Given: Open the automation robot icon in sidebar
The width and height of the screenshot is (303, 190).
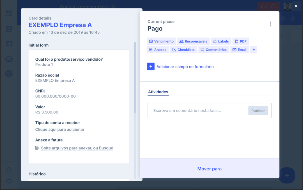Looking at the screenshot, I should click(9, 59).
